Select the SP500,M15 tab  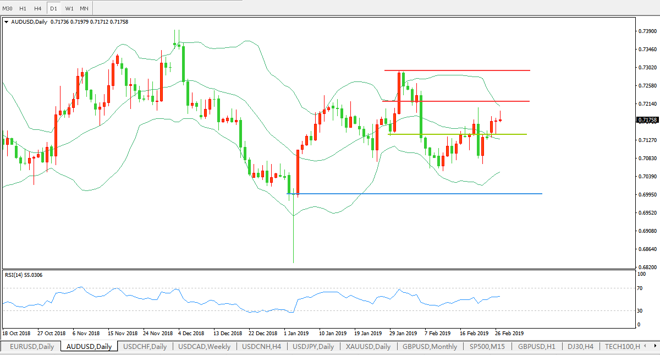[x=487, y=347]
